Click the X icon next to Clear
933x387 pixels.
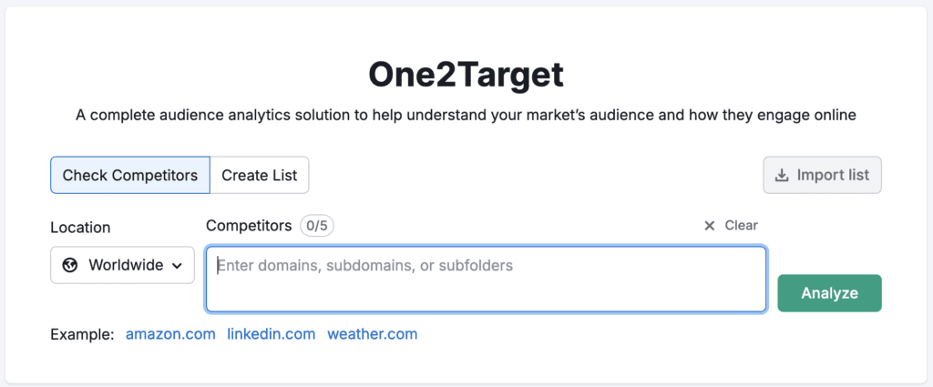709,225
